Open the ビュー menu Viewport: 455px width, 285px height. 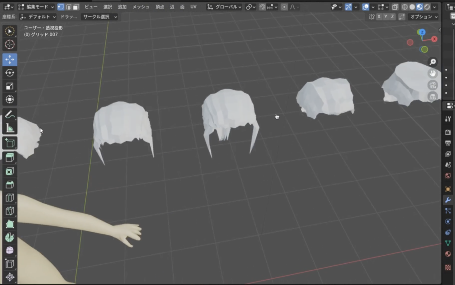pyautogui.click(x=91, y=7)
